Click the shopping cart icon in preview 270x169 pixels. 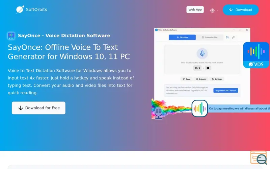[x=227, y=37]
